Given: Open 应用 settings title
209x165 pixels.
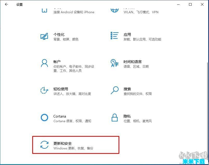Looking at the screenshot, I should point(127,35).
